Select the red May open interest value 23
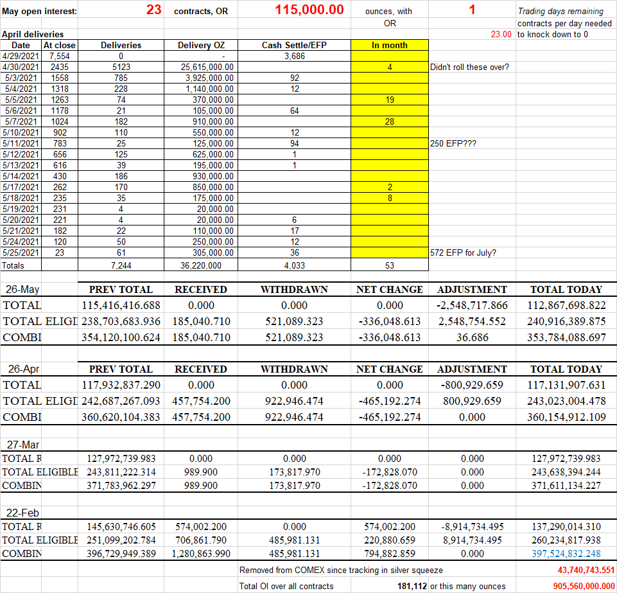This screenshot has width=617, height=593. tap(153, 10)
